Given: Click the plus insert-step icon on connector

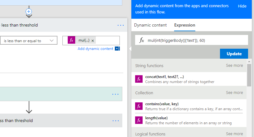Looking at the screenshot, I should [29, 12].
